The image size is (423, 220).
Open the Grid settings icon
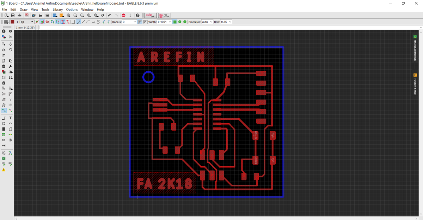point(5,22)
